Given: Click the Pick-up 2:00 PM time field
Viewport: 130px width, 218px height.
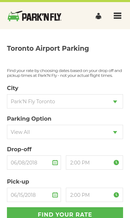Looking at the screenshot, I should pyautogui.click(x=94, y=195).
